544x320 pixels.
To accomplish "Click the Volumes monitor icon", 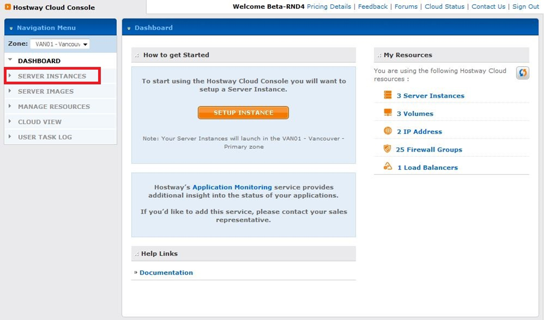I will tap(387, 112).
